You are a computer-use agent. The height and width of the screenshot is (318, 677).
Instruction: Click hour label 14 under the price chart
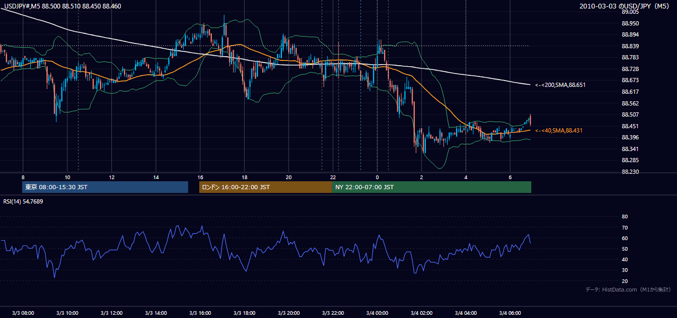point(156,177)
